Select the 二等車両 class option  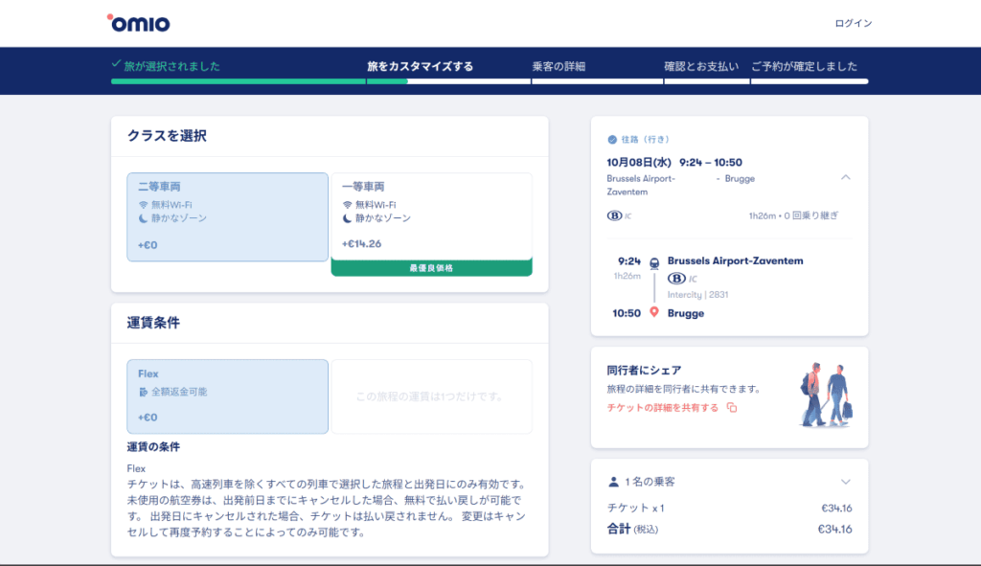pyautogui.click(x=227, y=217)
